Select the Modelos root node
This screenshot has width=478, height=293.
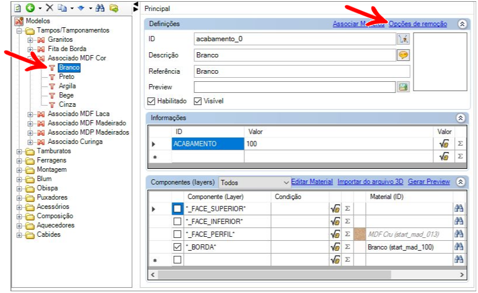(x=38, y=21)
